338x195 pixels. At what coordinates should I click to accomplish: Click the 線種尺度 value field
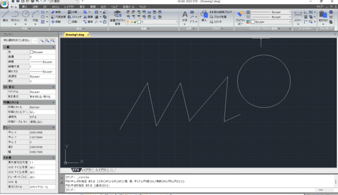coord(42,67)
